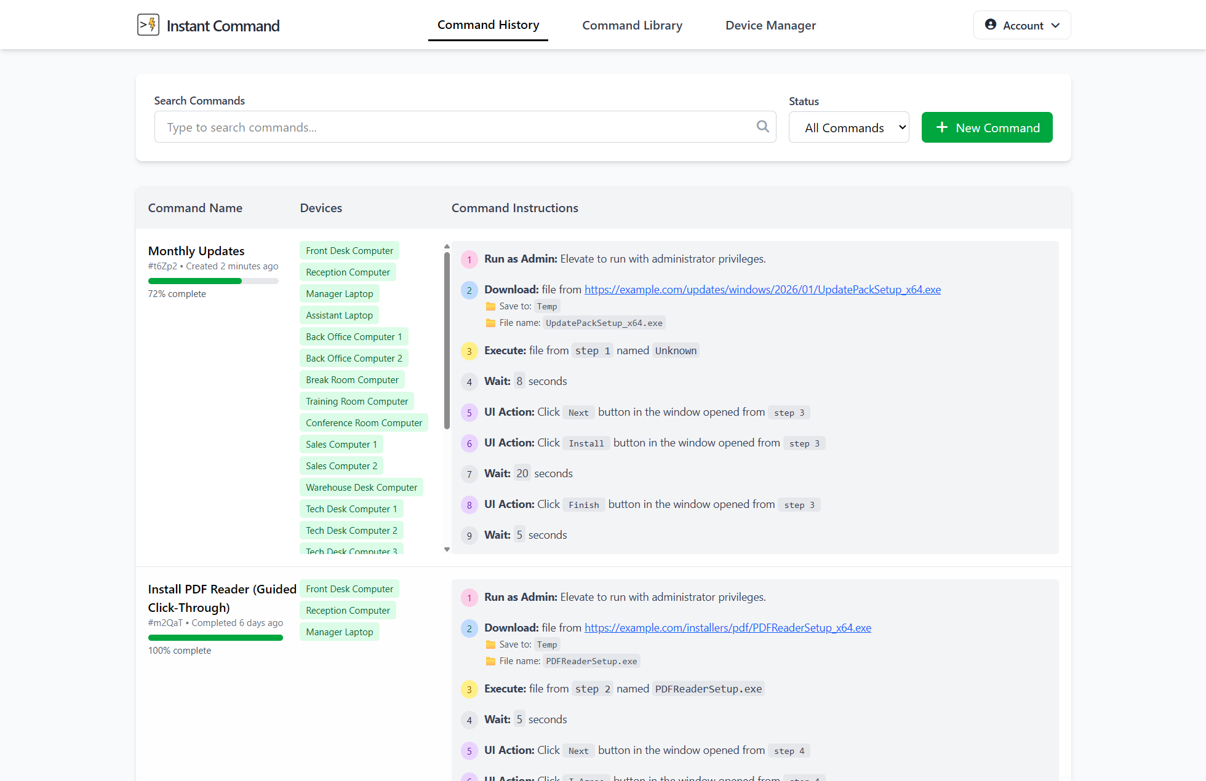
Task: Click the Monthly Updates progress bar
Action: (213, 280)
